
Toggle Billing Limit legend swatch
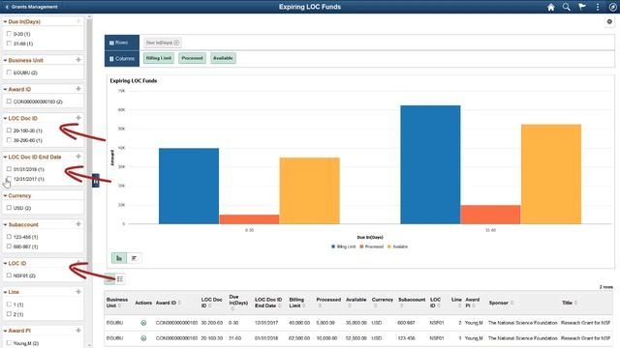click(333, 246)
